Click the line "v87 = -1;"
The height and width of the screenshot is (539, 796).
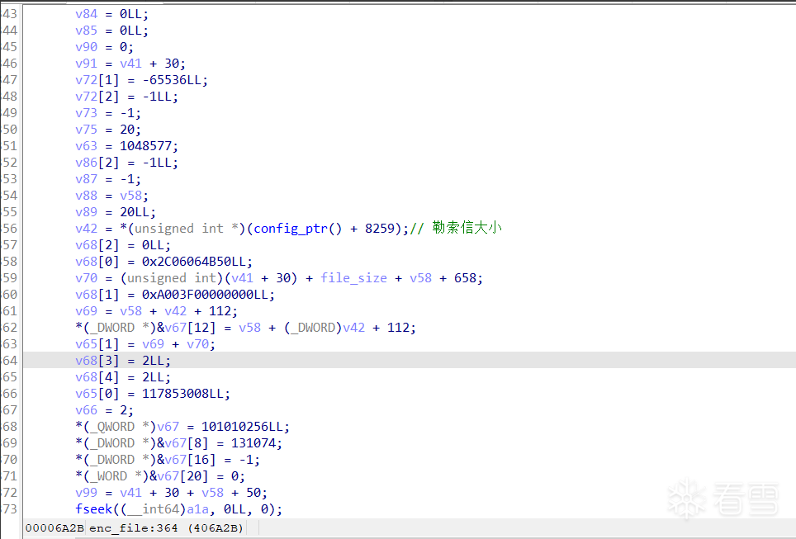click(108, 179)
